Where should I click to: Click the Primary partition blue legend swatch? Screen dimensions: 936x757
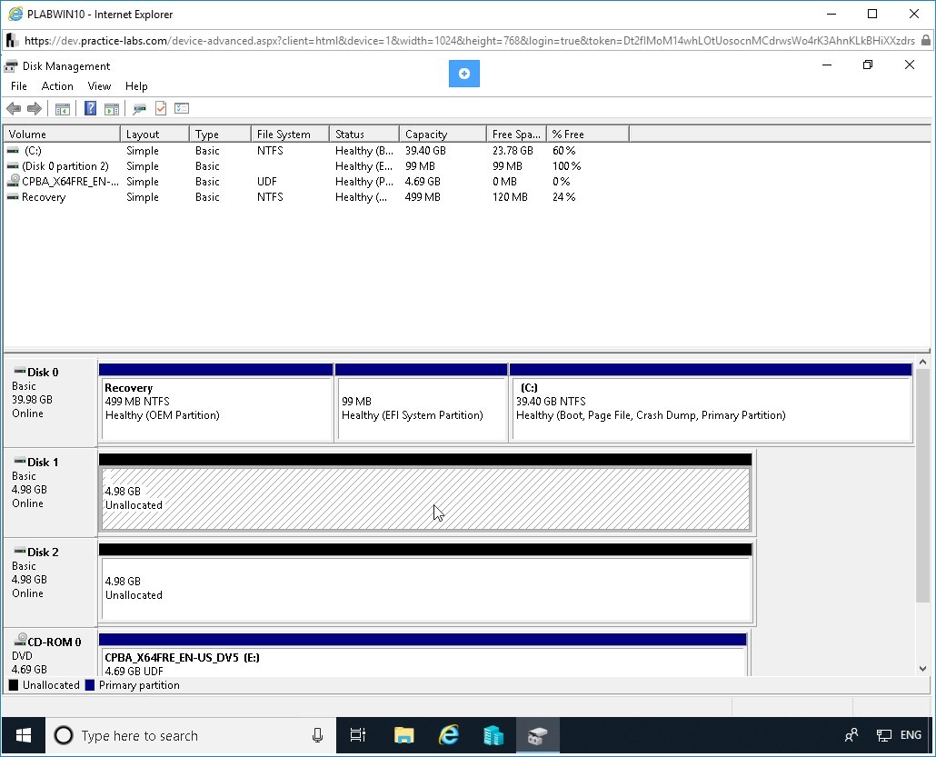90,685
